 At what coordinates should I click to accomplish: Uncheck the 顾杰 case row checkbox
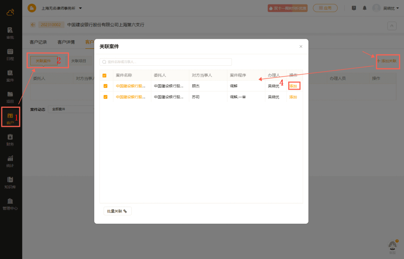click(105, 86)
